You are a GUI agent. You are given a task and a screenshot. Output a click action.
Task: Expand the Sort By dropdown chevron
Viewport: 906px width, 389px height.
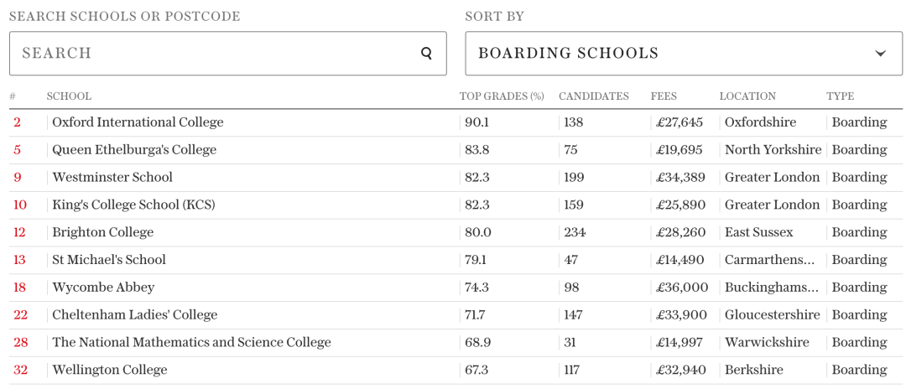880,54
